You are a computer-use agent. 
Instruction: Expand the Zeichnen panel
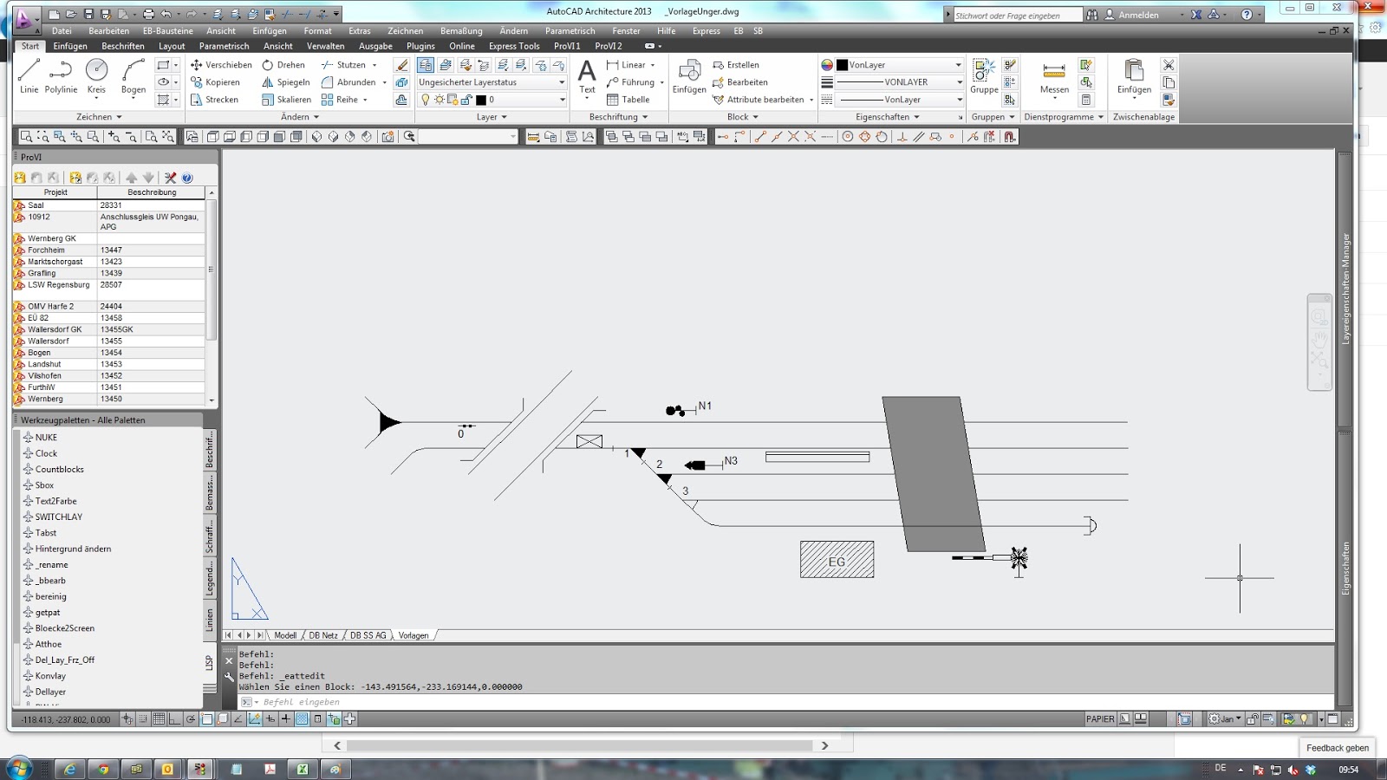tap(99, 117)
